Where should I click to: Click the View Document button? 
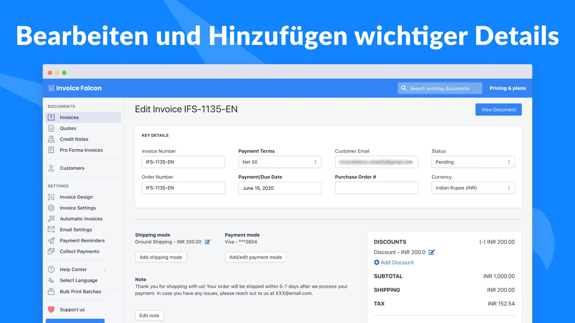498,109
